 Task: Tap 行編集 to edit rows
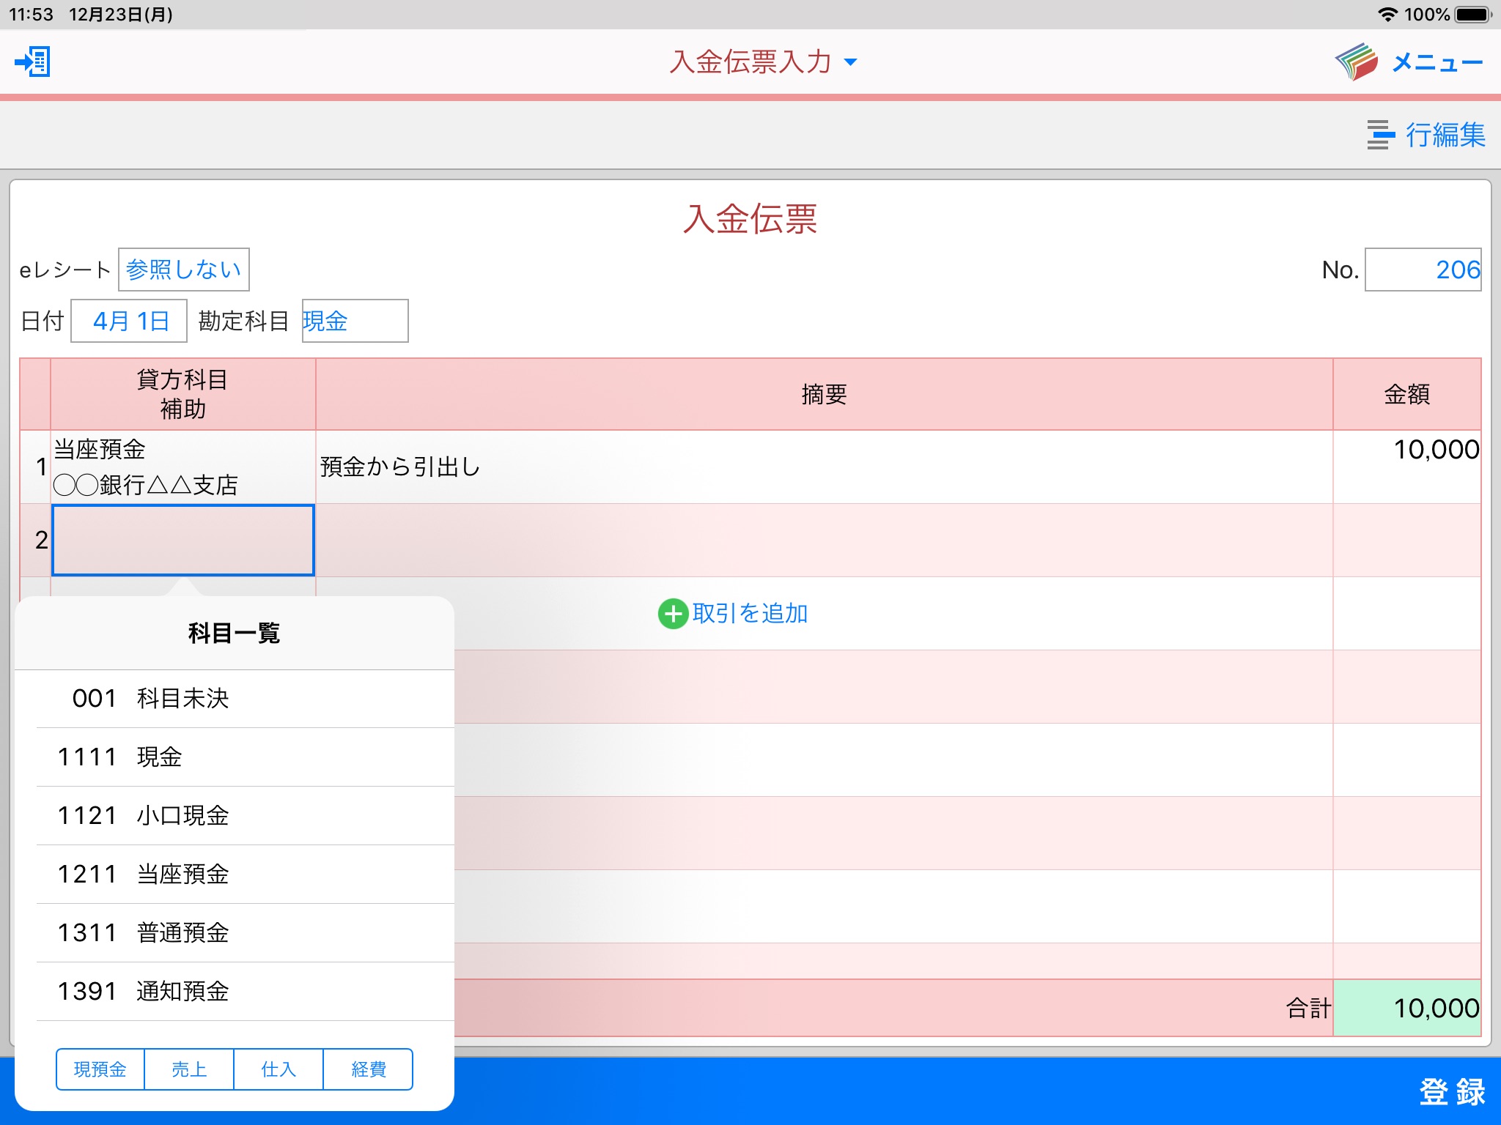click(1445, 135)
